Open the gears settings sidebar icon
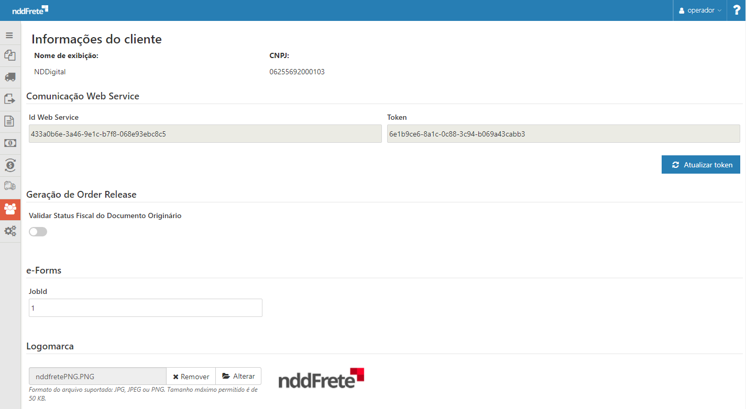746x409 pixels. tap(10, 231)
